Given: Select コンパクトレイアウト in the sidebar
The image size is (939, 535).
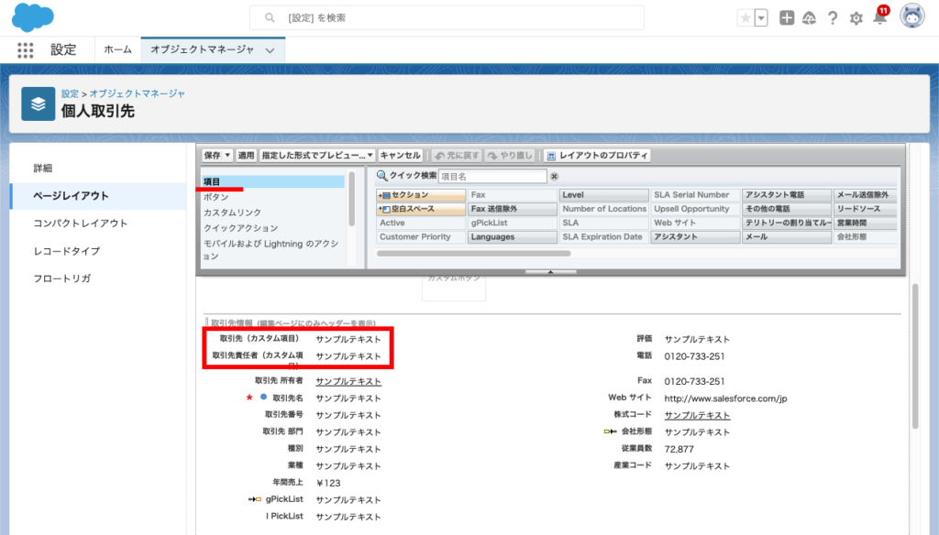Looking at the screenshot, I should point(81,224).
